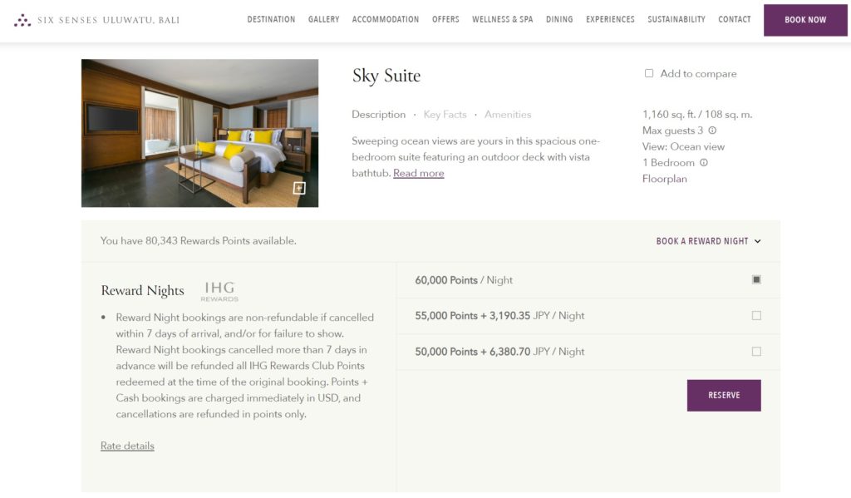Select 55,000 Points + 3,190.35 JPY option
This screenshot has width=851, height=498.
(x=756, y=316)
